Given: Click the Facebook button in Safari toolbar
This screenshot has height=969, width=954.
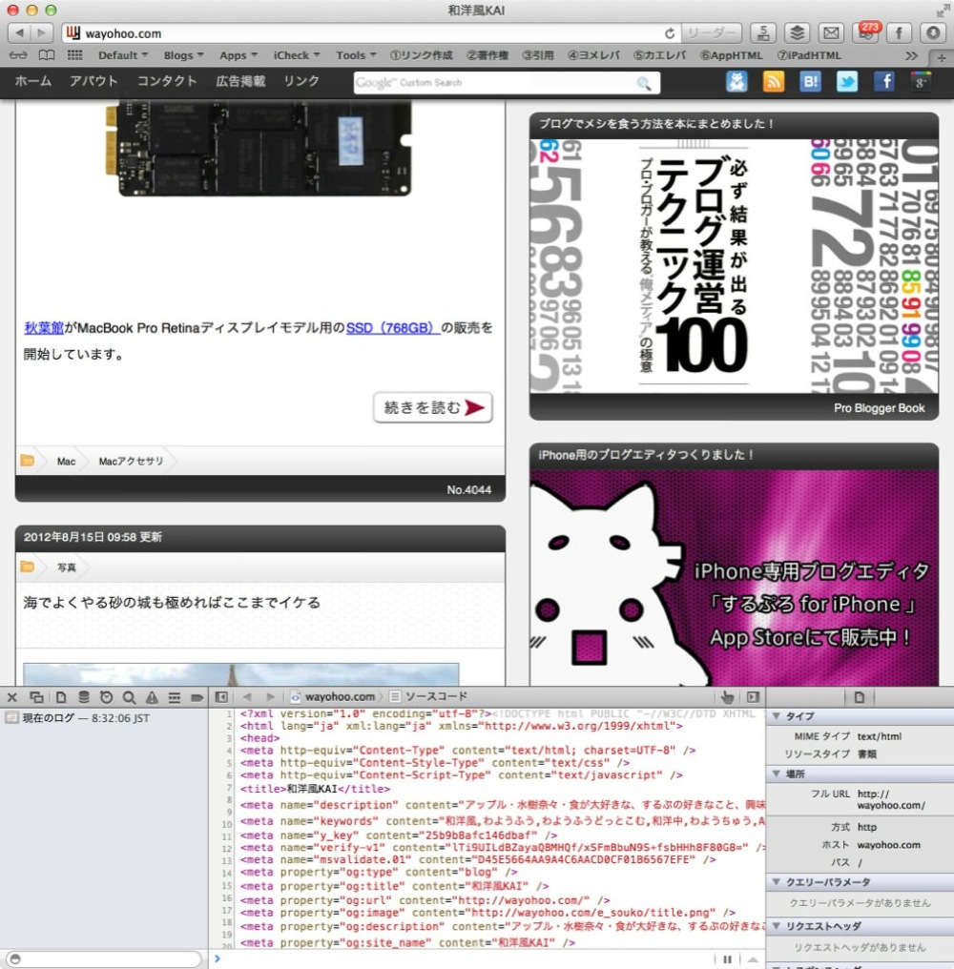Looking at the screenshot, I should pos(899,32).
